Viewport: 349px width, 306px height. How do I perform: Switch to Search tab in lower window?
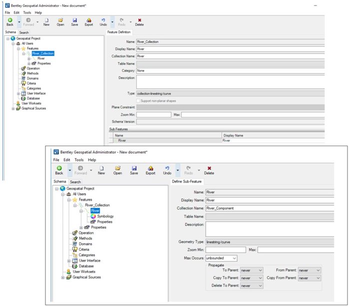click(75, 182)
